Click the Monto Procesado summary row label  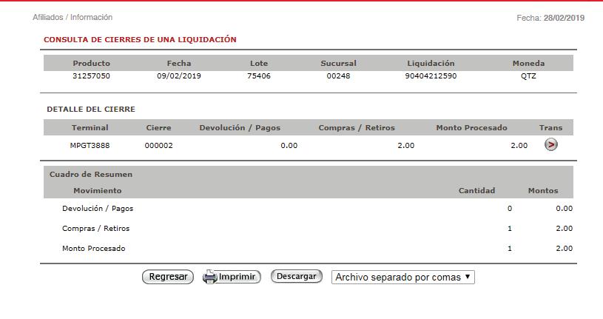click(94, 248)
